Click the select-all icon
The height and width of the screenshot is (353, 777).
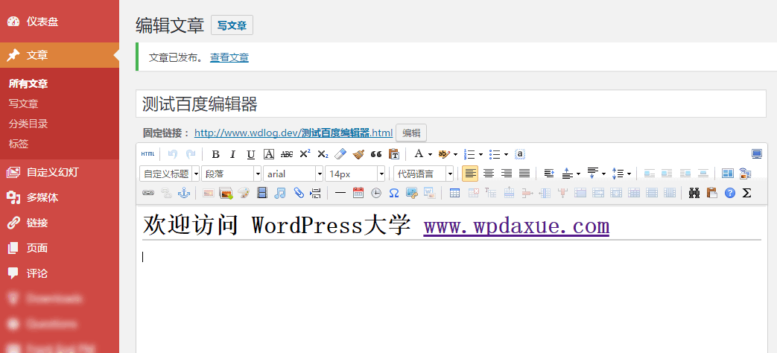click(x=520, y=154)
